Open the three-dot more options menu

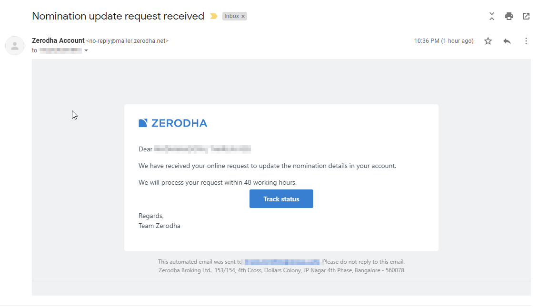(x=526, y=41)
